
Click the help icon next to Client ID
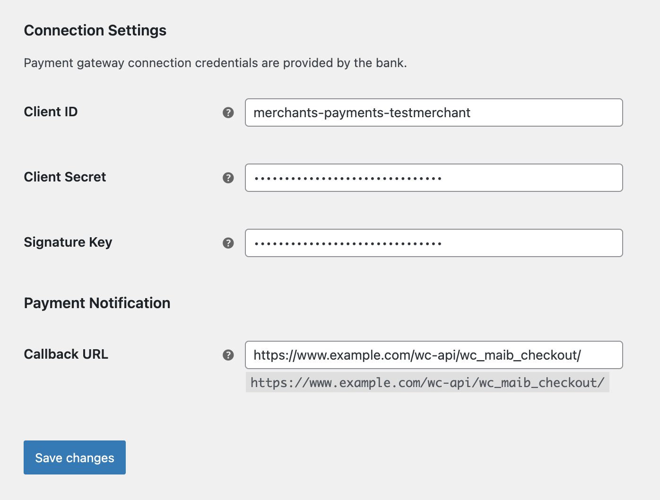tap(228, 112)
